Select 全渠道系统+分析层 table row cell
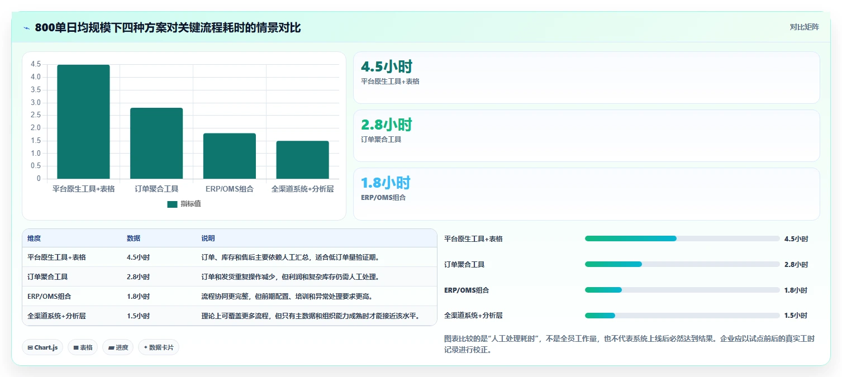Viewport: 842px width, 377px height. coord(56,316)
